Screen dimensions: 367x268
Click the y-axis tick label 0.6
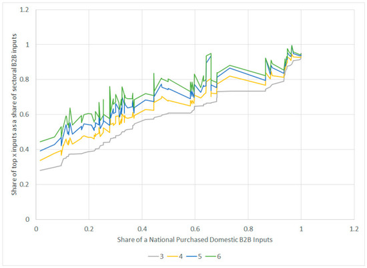25,114
